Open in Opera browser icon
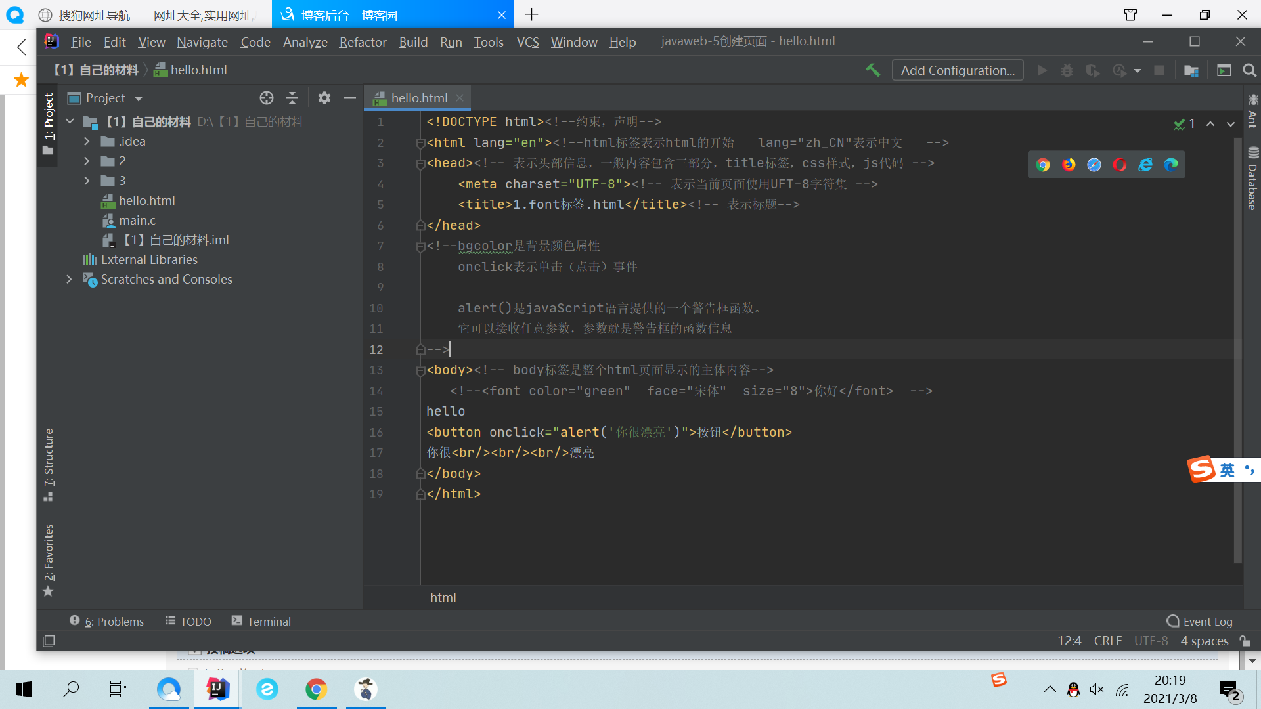 coord(1120,165)
